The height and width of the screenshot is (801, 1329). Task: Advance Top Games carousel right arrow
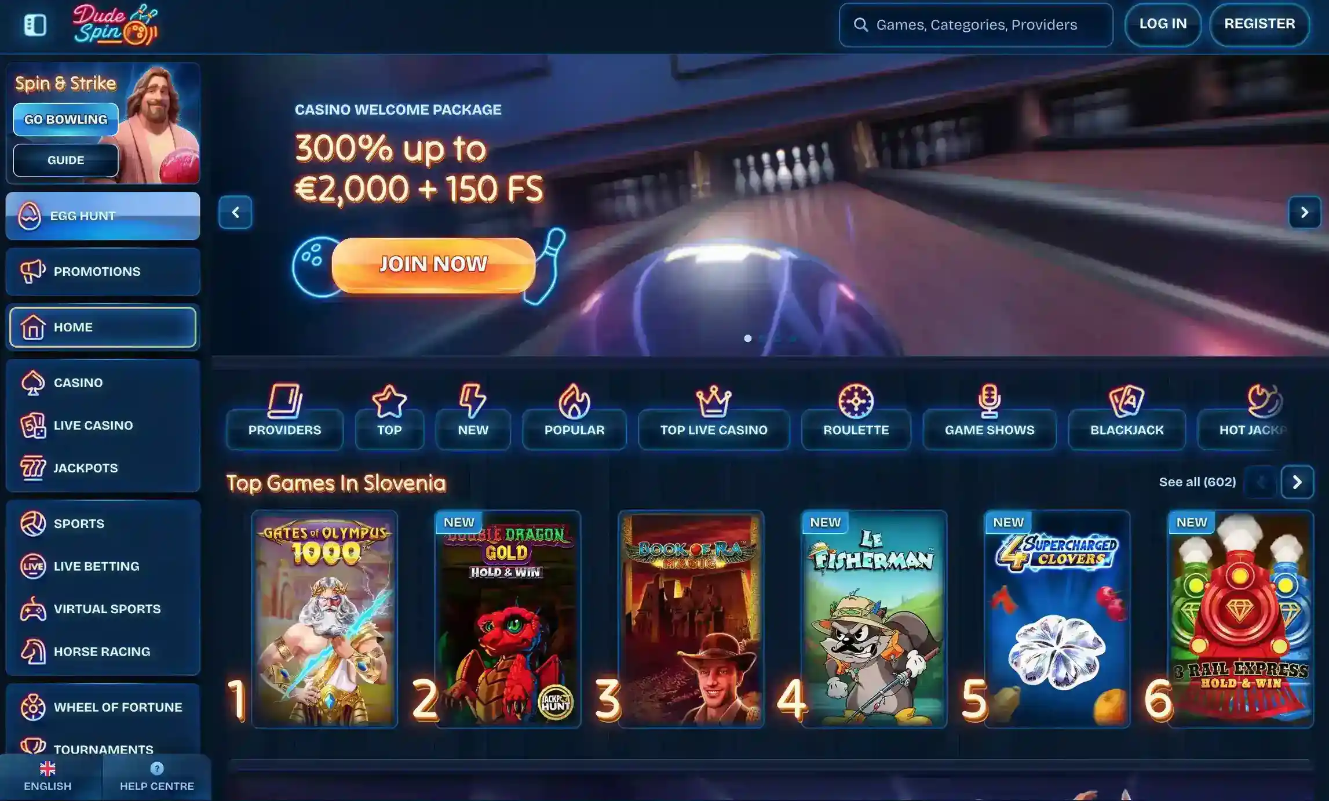(x=1297, y=482)
